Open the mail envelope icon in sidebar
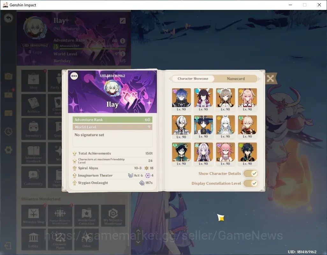The image size is (327, 255). pyautogui.click(x=8, y=113)
